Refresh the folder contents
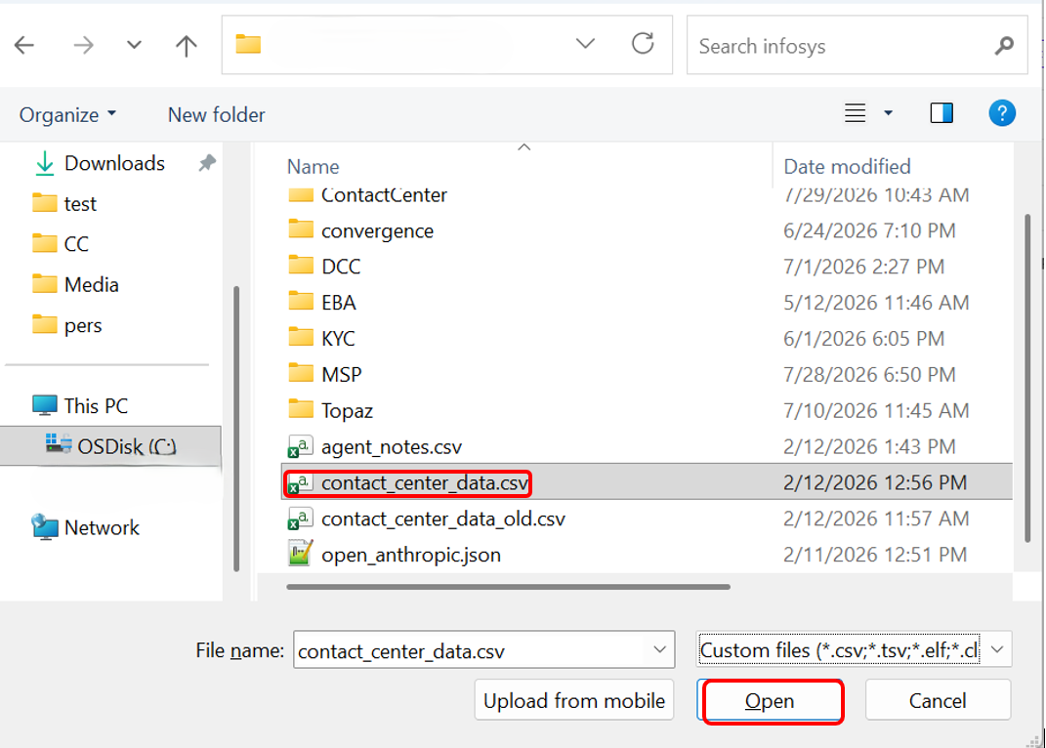 [643, 44]
